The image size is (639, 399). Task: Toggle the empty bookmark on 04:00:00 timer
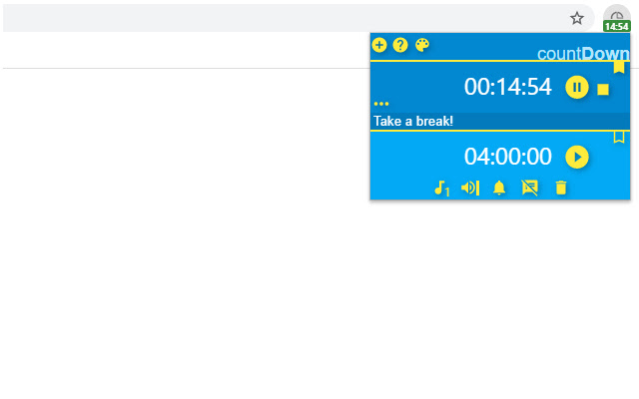(x=619, y=137)
